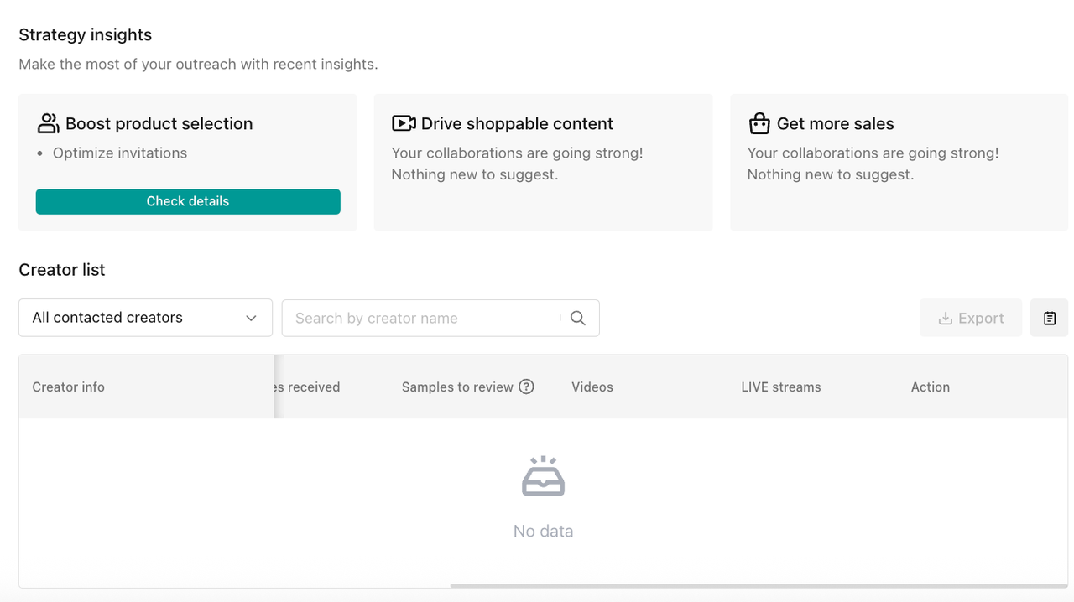Click the Videos column header
The image size is (1074, 602).
click(592, 387)
